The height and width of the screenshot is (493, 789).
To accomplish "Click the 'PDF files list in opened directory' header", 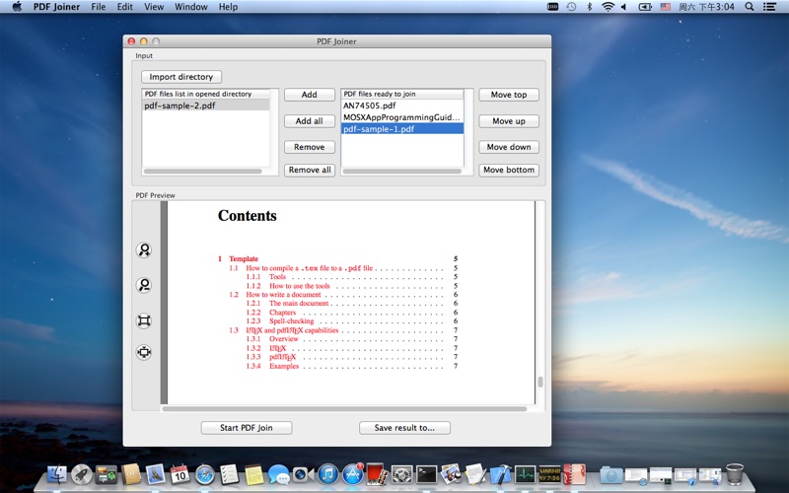I will [x=206, y=94].
